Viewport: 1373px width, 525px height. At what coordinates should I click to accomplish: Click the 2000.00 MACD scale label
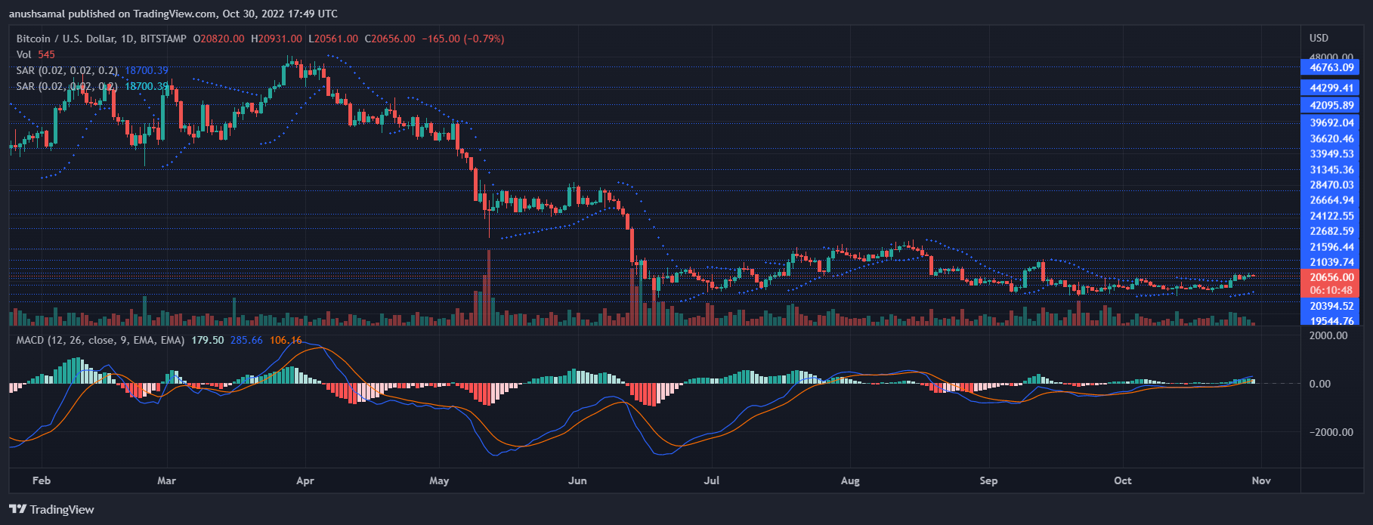click(x=1328, y=335)
